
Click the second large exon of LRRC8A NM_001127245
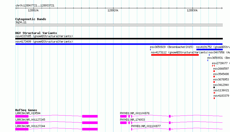click(90, 123)
